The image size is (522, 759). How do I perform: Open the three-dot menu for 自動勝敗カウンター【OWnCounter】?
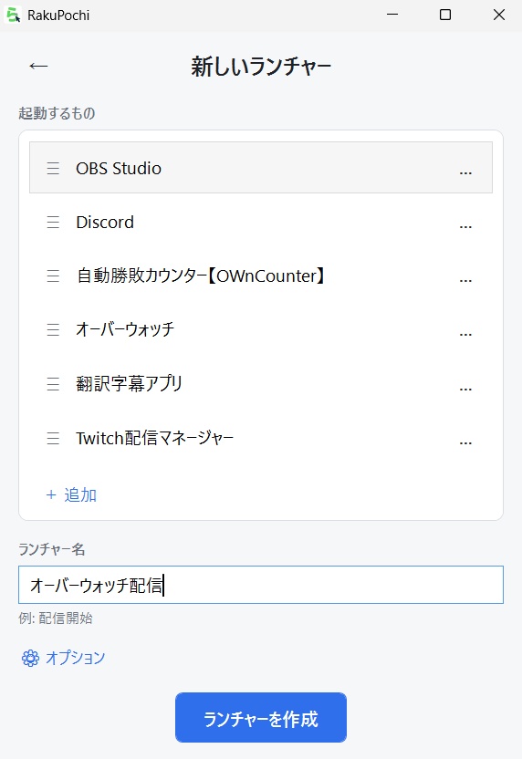(465, 280)
